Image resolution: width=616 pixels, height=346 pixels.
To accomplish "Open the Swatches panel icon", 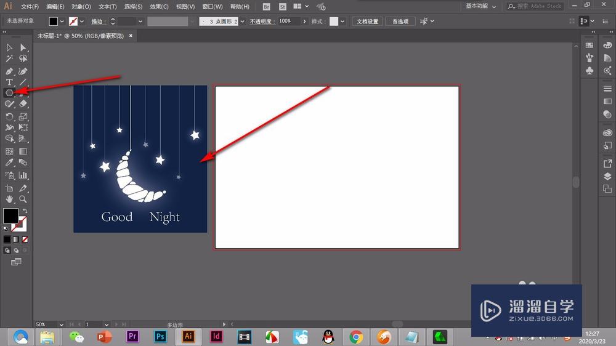I will click(x=590, y=45).
